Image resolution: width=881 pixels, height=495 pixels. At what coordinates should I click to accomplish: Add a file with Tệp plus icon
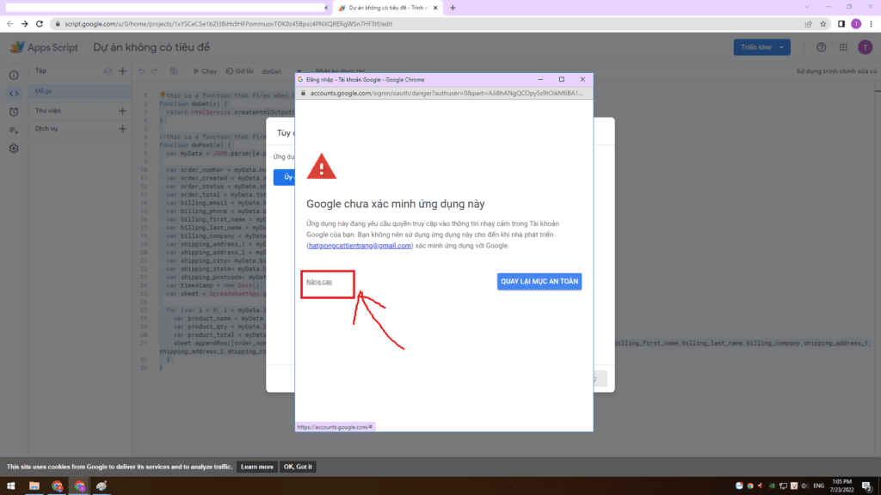pyautogui.click(x=122, y=71)
